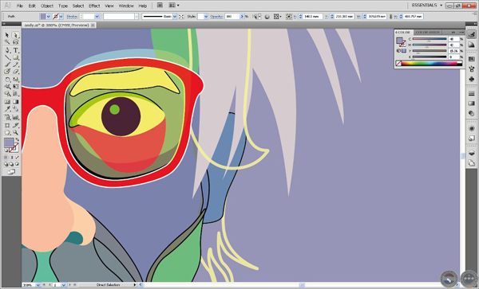Image resolution: width=479 pixels, height=289 pixels.
Task: Swap fill and stroke colors arrow
Action: coord(17,140)
